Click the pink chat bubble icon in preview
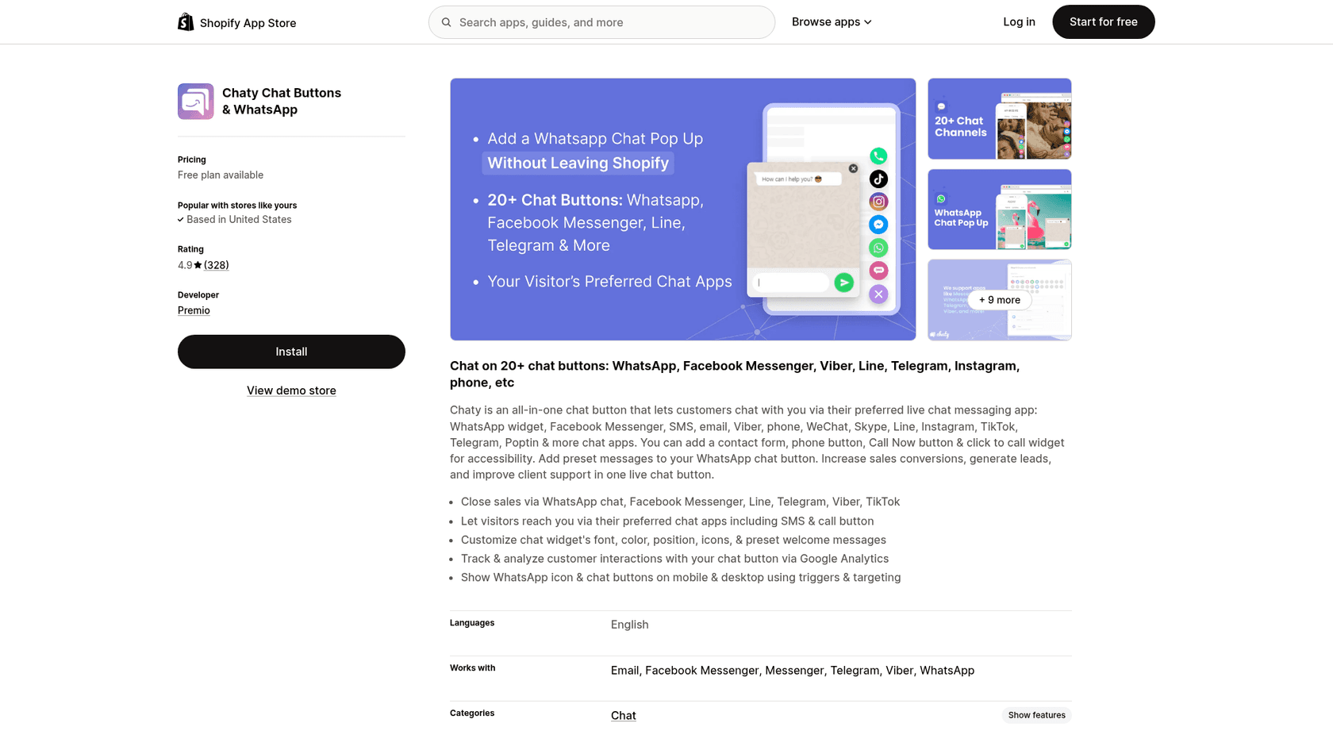Image resolution: width=1333 pixels, height=750 pixels. 878,271
